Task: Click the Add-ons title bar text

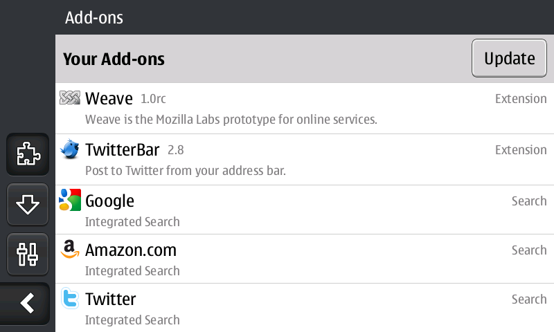Action: pos(94,17)
